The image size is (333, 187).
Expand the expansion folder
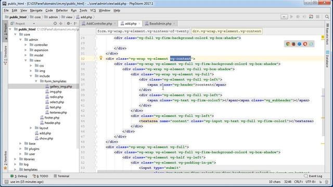point(25,50)
